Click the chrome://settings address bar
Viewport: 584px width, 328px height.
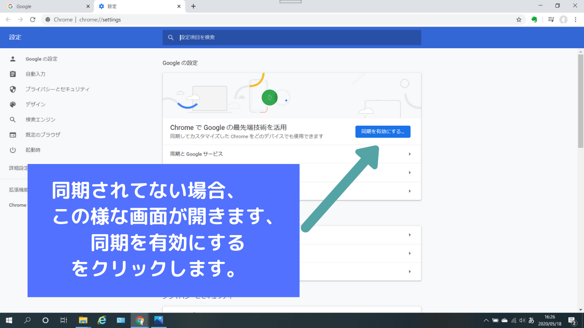pos(283,20)
